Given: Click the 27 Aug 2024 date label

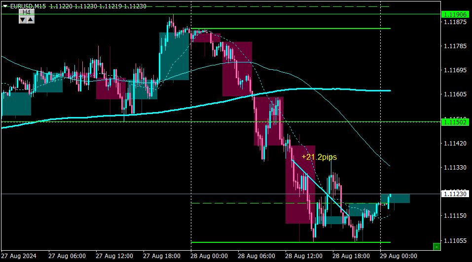Looking at the screenshot, I should point(19,256).
